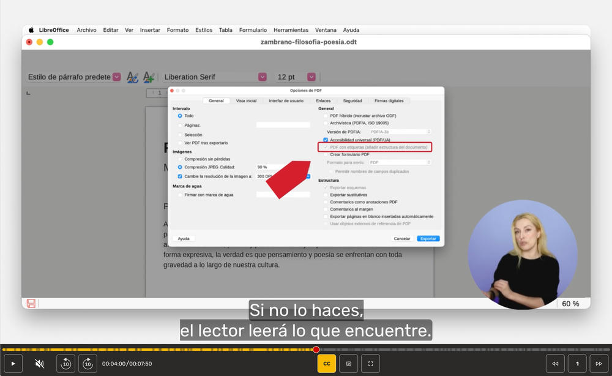Open the subtitle settings icon

(348, 363)
